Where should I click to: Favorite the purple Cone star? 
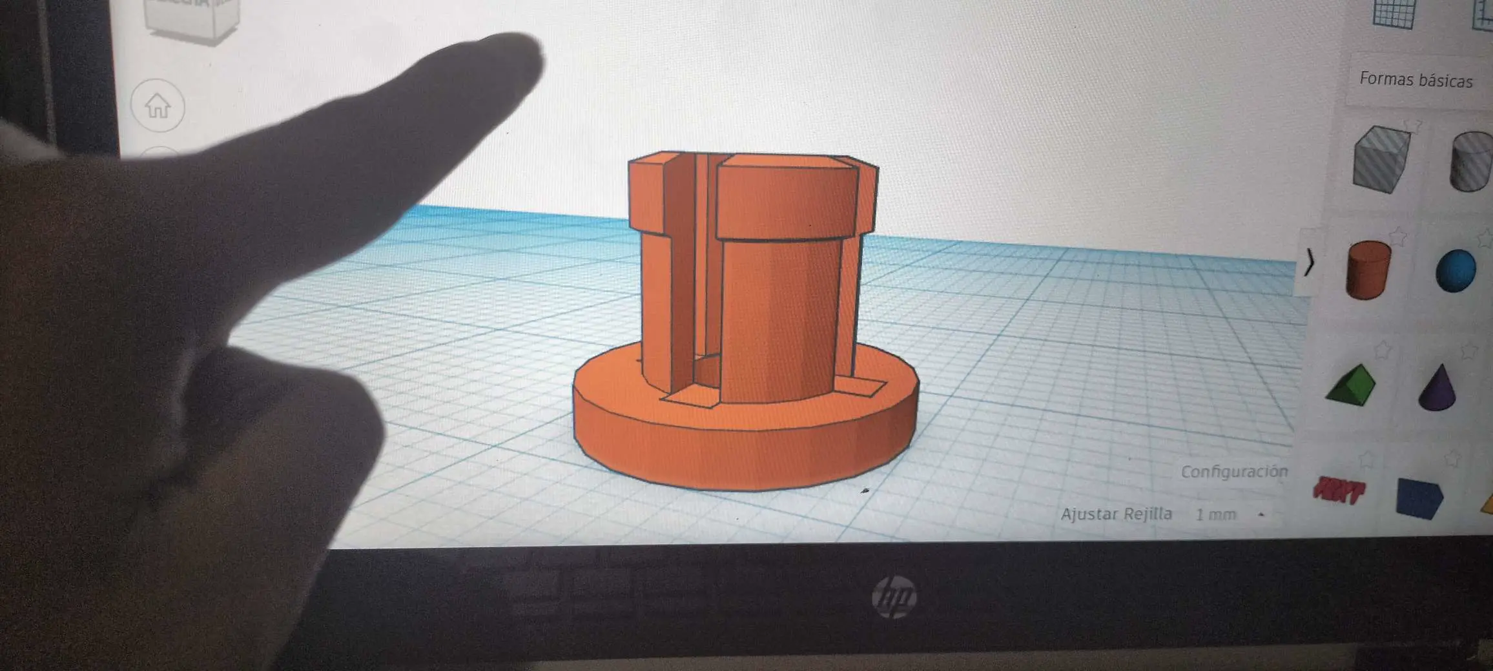pyautogui.click(x=1470, y=350)
